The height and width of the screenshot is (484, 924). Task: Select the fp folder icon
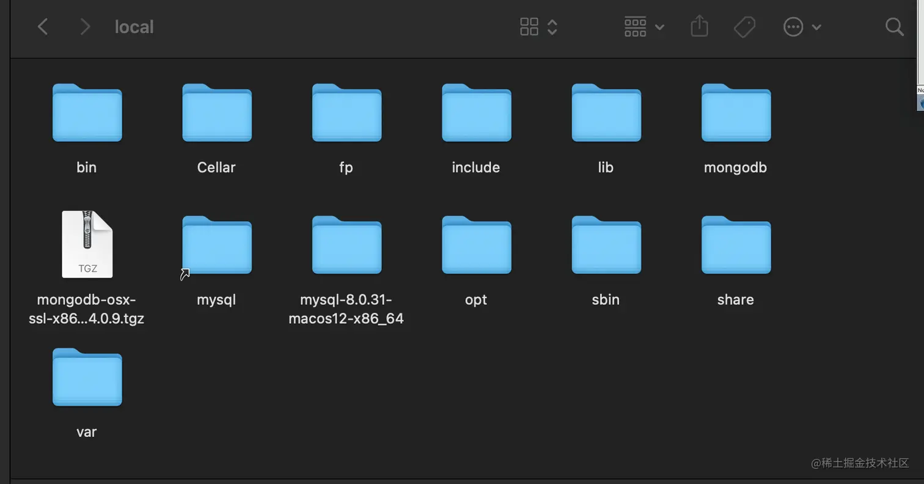[x=346, y=112]
